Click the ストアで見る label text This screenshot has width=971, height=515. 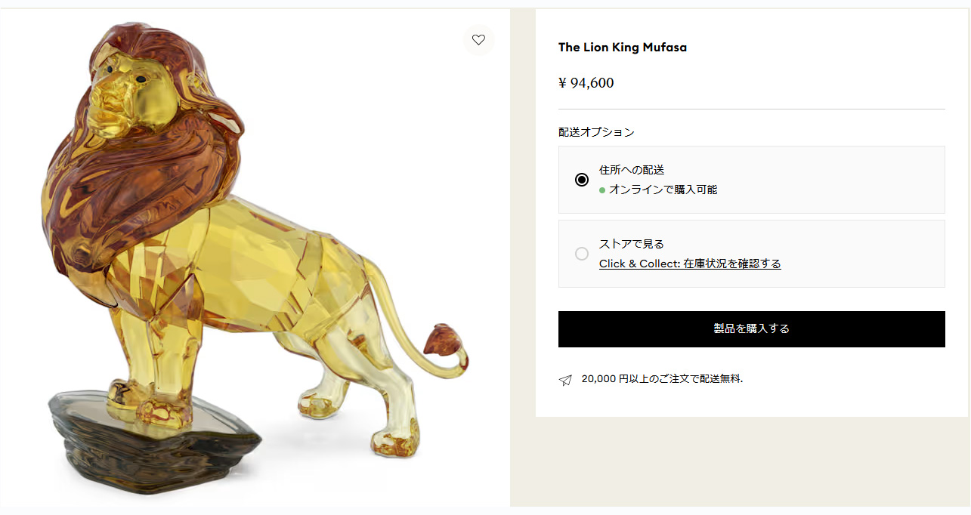(x=631, y=244)
